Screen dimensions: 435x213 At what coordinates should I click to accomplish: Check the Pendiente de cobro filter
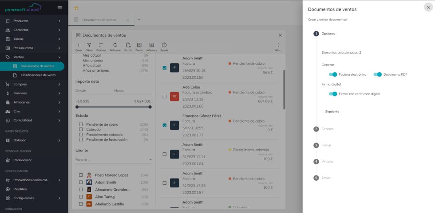coord(81,124)
